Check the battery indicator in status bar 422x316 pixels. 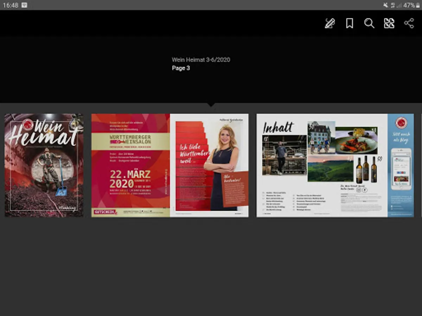click(x=418, y=5)
